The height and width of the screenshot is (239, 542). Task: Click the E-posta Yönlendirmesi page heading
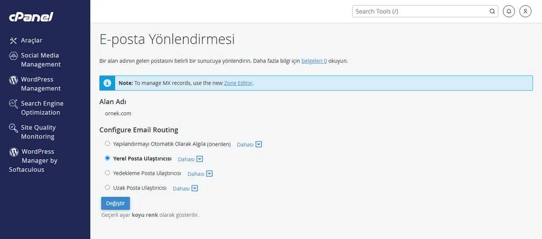(167, 40)
